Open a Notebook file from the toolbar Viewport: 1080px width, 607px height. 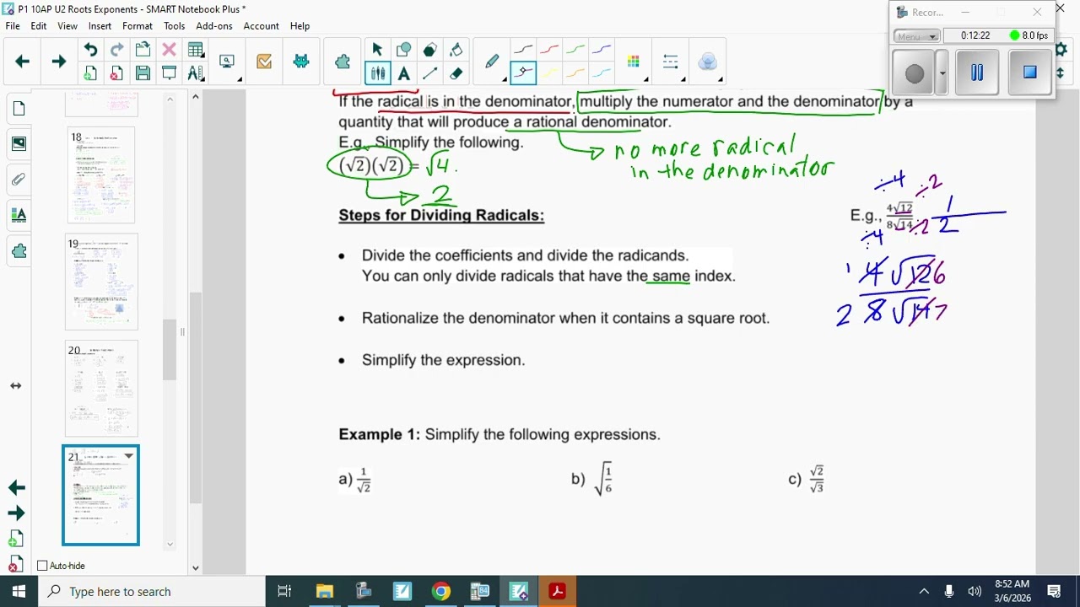[143, 50]
